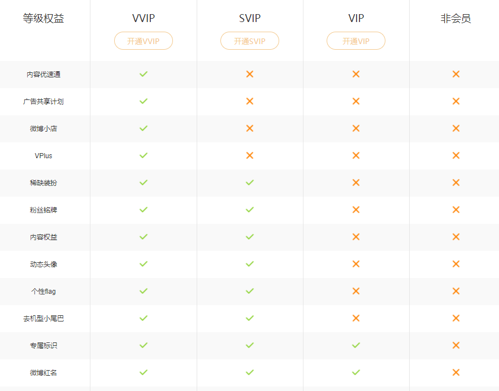Click the 开通VVIP button

point(144,41)
